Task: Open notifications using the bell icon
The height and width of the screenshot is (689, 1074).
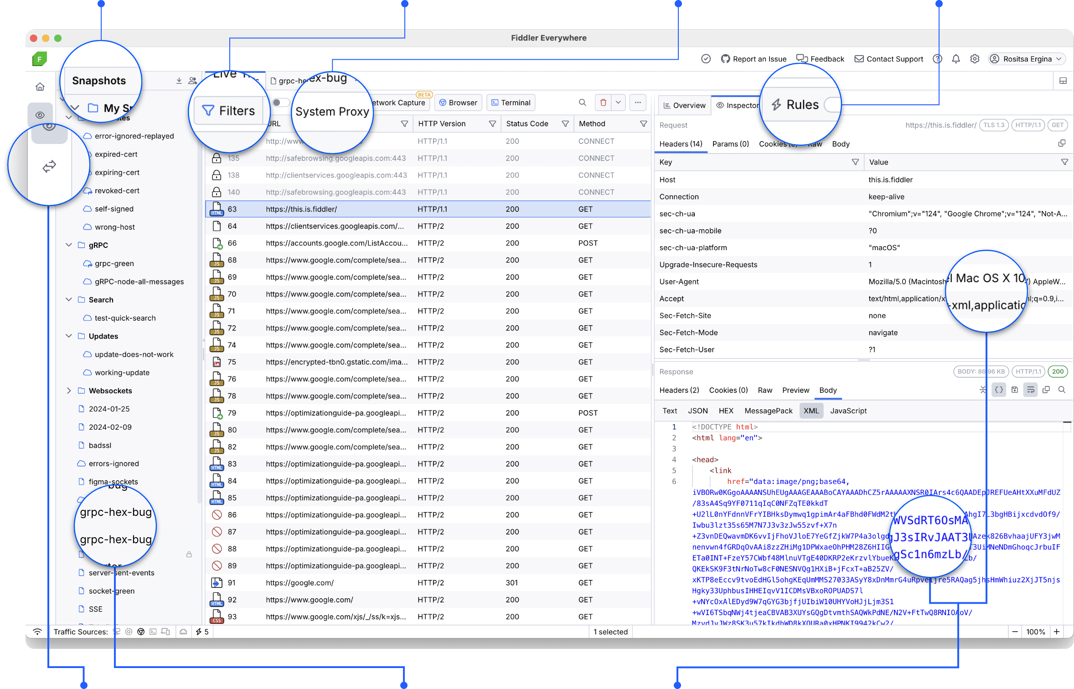Action: pos(955,59)
